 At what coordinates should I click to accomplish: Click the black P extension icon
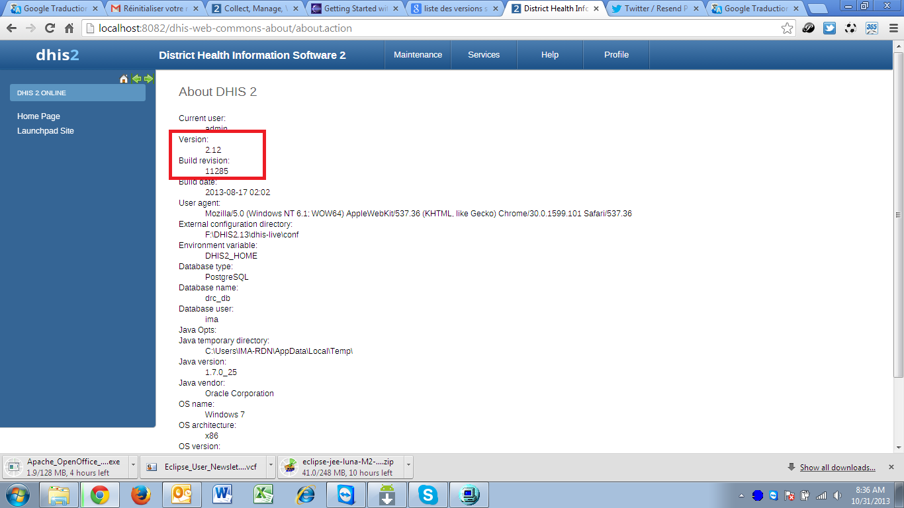808,28
